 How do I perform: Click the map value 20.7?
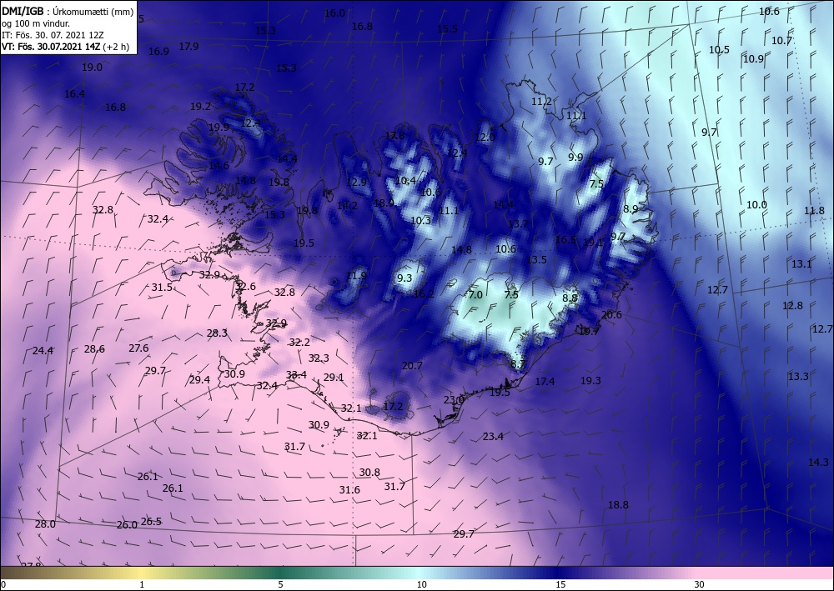(412, 366)
